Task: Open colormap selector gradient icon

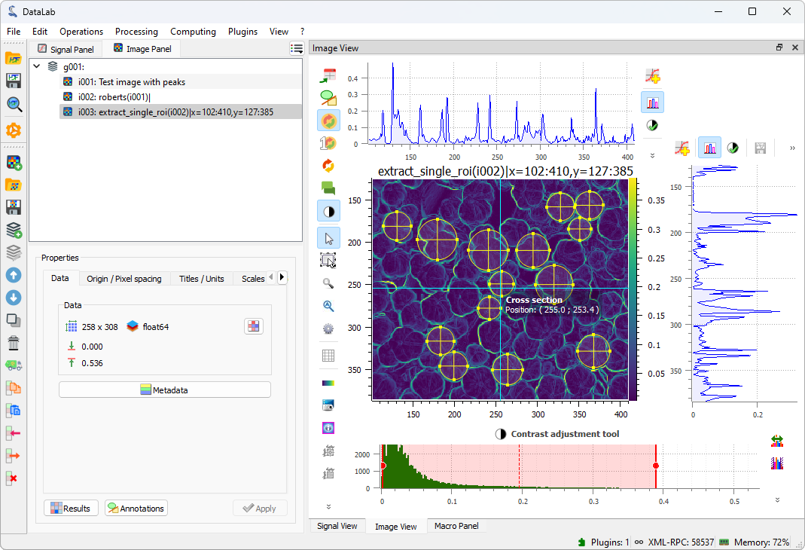Action: pos(328,383)
